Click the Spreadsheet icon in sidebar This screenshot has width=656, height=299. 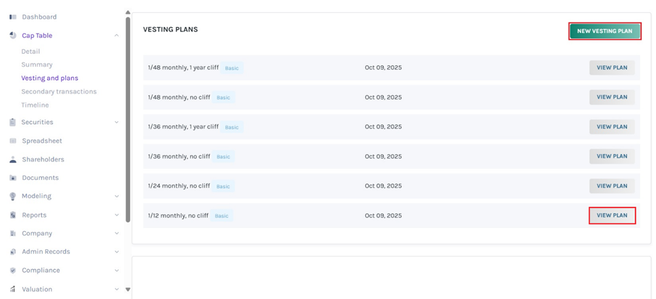(x=13, y=141)
